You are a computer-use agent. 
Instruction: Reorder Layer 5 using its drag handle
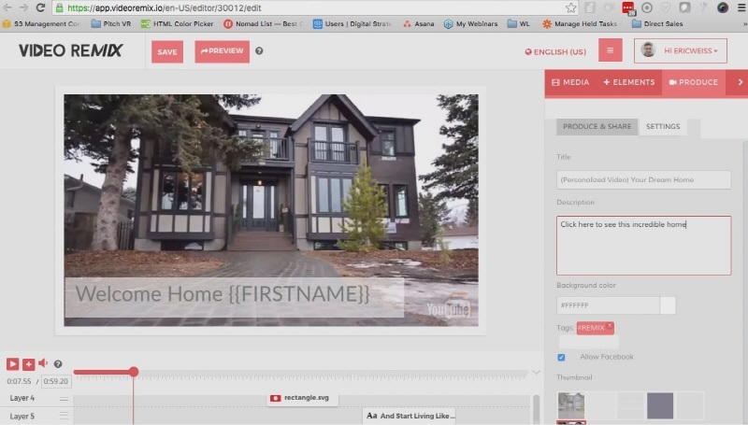click(x=64, y=416)
